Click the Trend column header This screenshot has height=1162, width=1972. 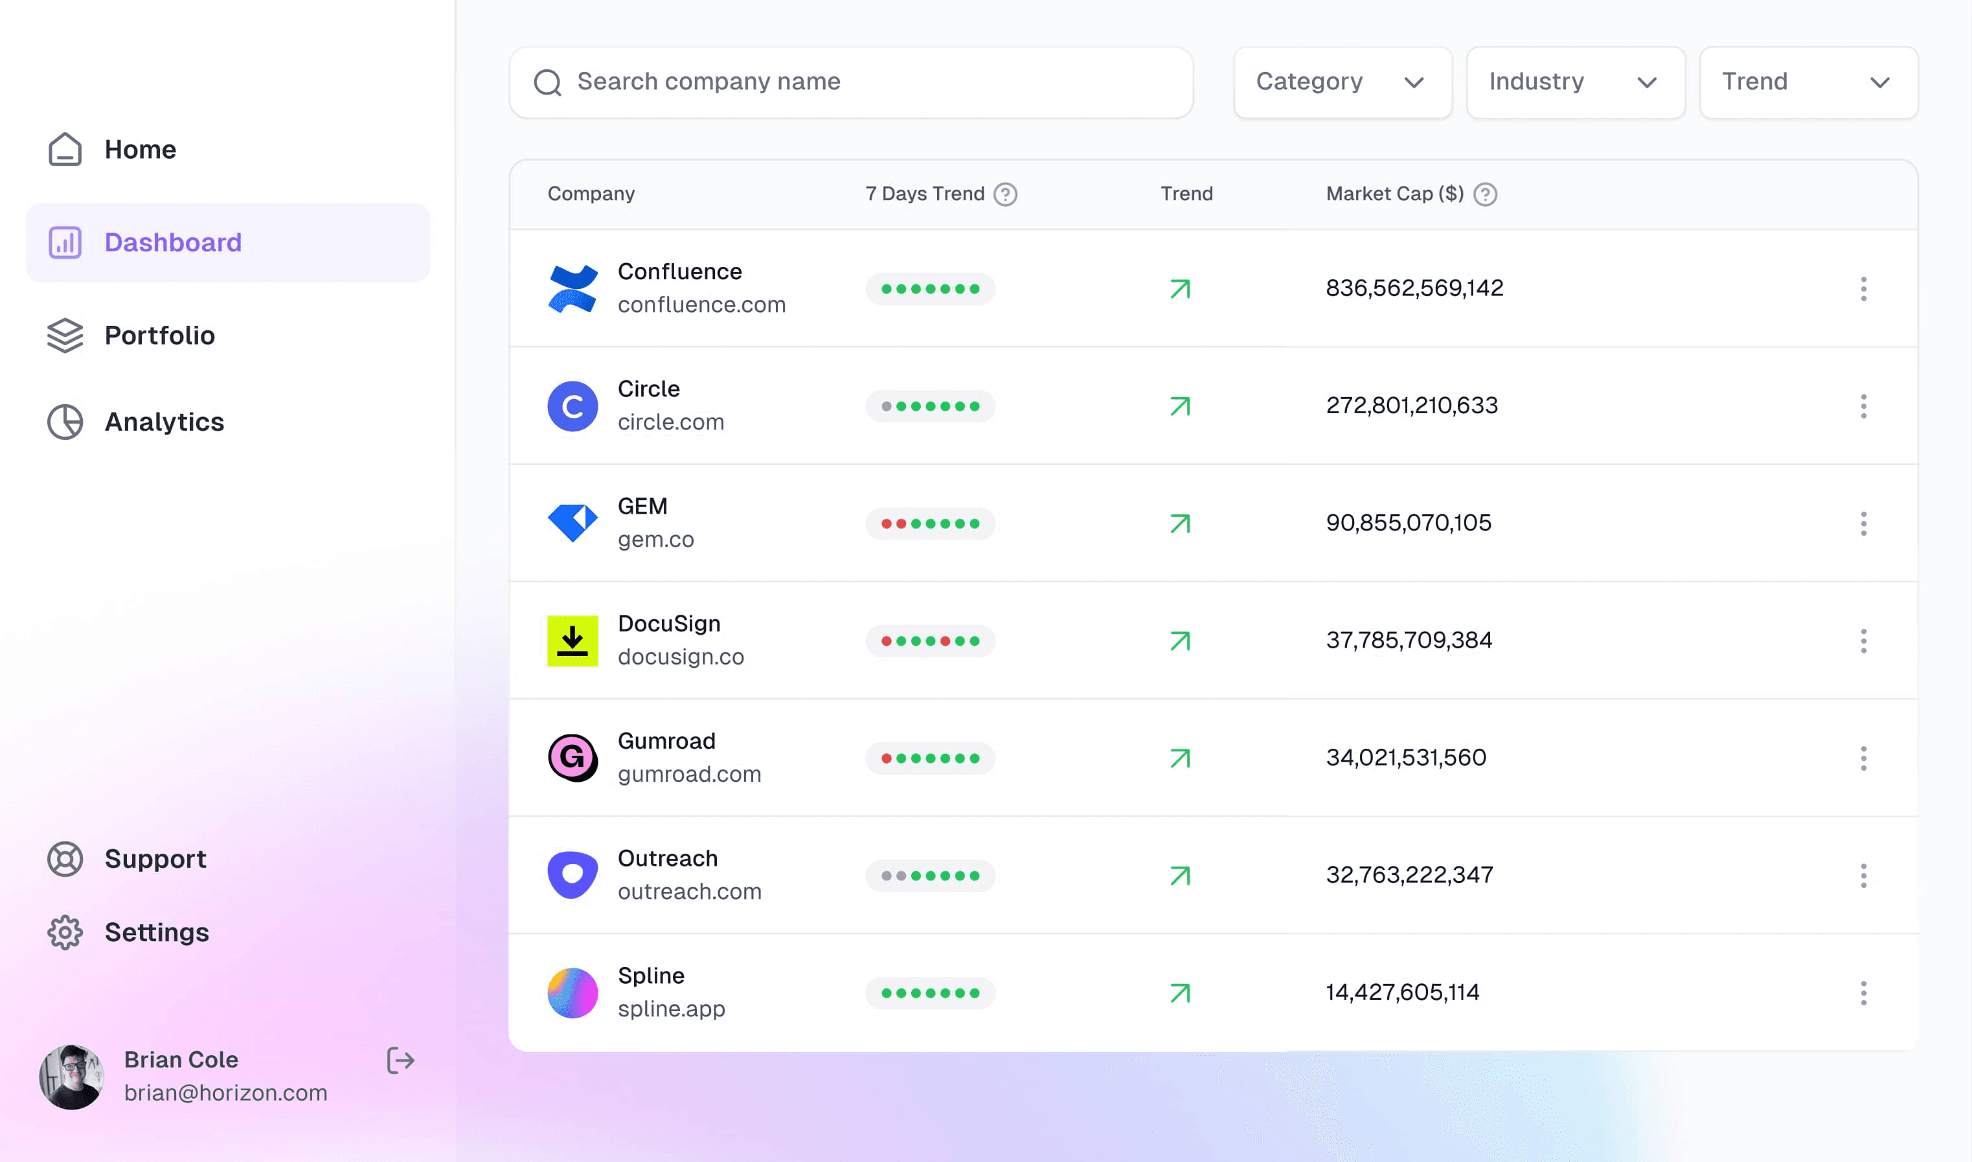pos(1187,194)
